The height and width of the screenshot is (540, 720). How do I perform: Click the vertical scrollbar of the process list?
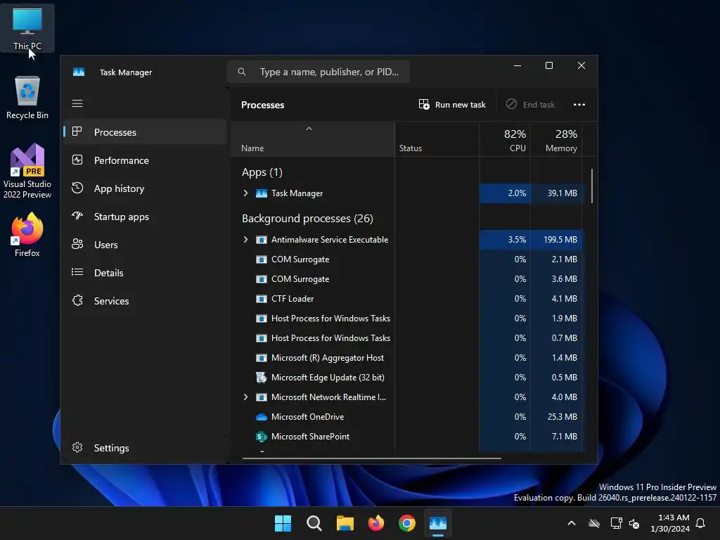click(x=592, y=186)
